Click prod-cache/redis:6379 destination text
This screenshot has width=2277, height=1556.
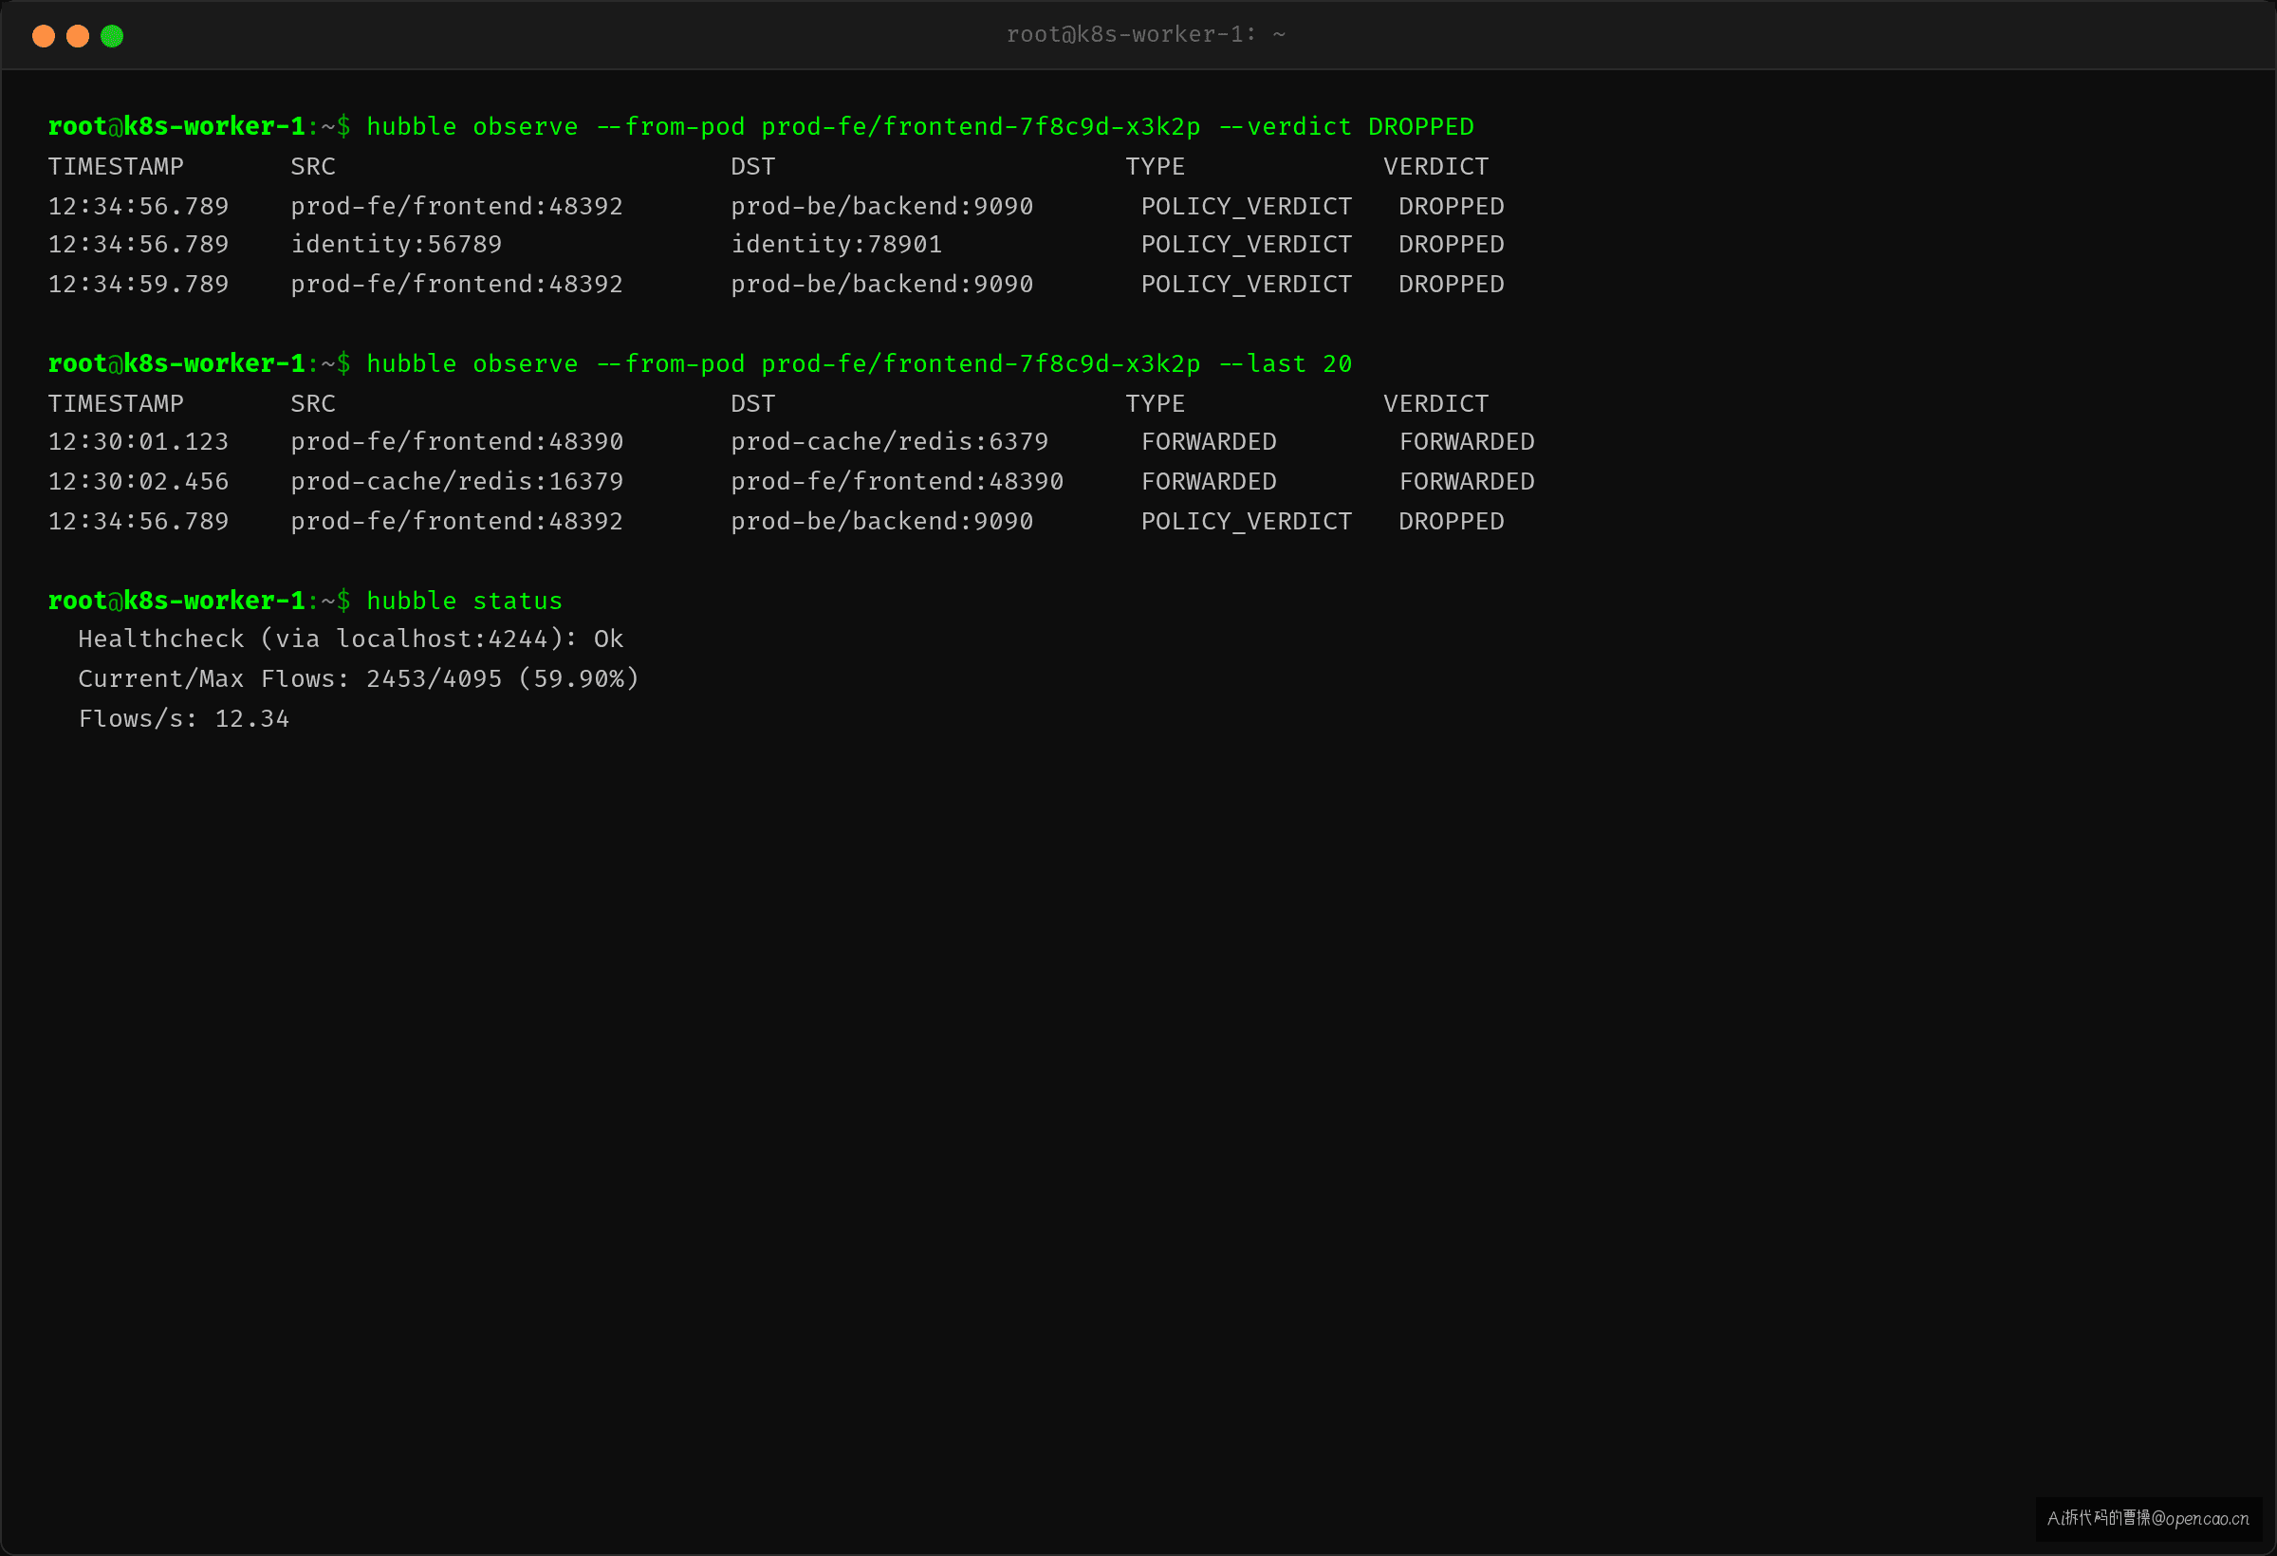coord(889,442)
